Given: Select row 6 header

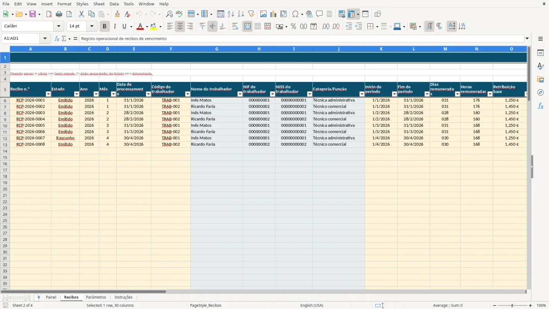Looking at the screenshot, I should point(5,100).
